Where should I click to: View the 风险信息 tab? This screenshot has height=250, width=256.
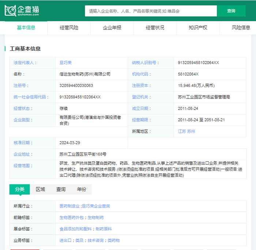click(241, 28)
